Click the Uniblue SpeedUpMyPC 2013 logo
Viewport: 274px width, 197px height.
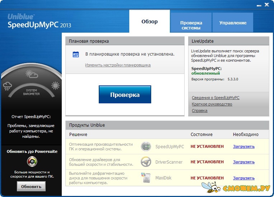click(39, 21)
